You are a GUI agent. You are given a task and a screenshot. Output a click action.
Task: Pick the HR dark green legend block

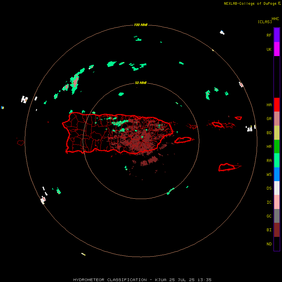click(277, 146)
